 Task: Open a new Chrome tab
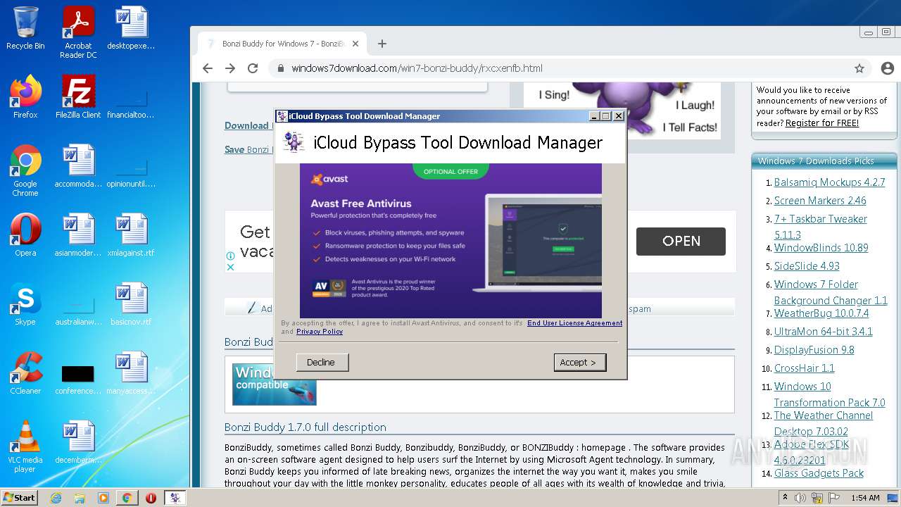(382, 44)
